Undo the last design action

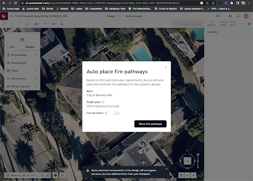pos(12,24)
